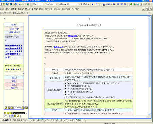Switch to the HTML 表示 tab
This screenshot has width=153, height=124.
tap(16, 120)
